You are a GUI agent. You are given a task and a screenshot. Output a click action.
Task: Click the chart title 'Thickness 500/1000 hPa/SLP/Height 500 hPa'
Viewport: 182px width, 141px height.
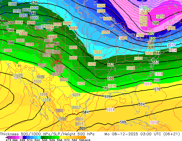(47, 134)
